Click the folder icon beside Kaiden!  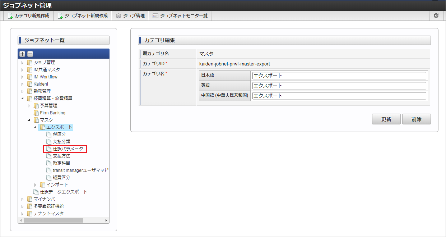tap(30, 84)
